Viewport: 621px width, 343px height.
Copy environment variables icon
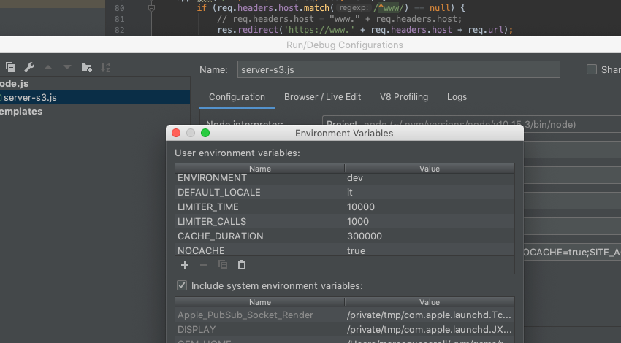pyautogui.click(x=223, y=265)
